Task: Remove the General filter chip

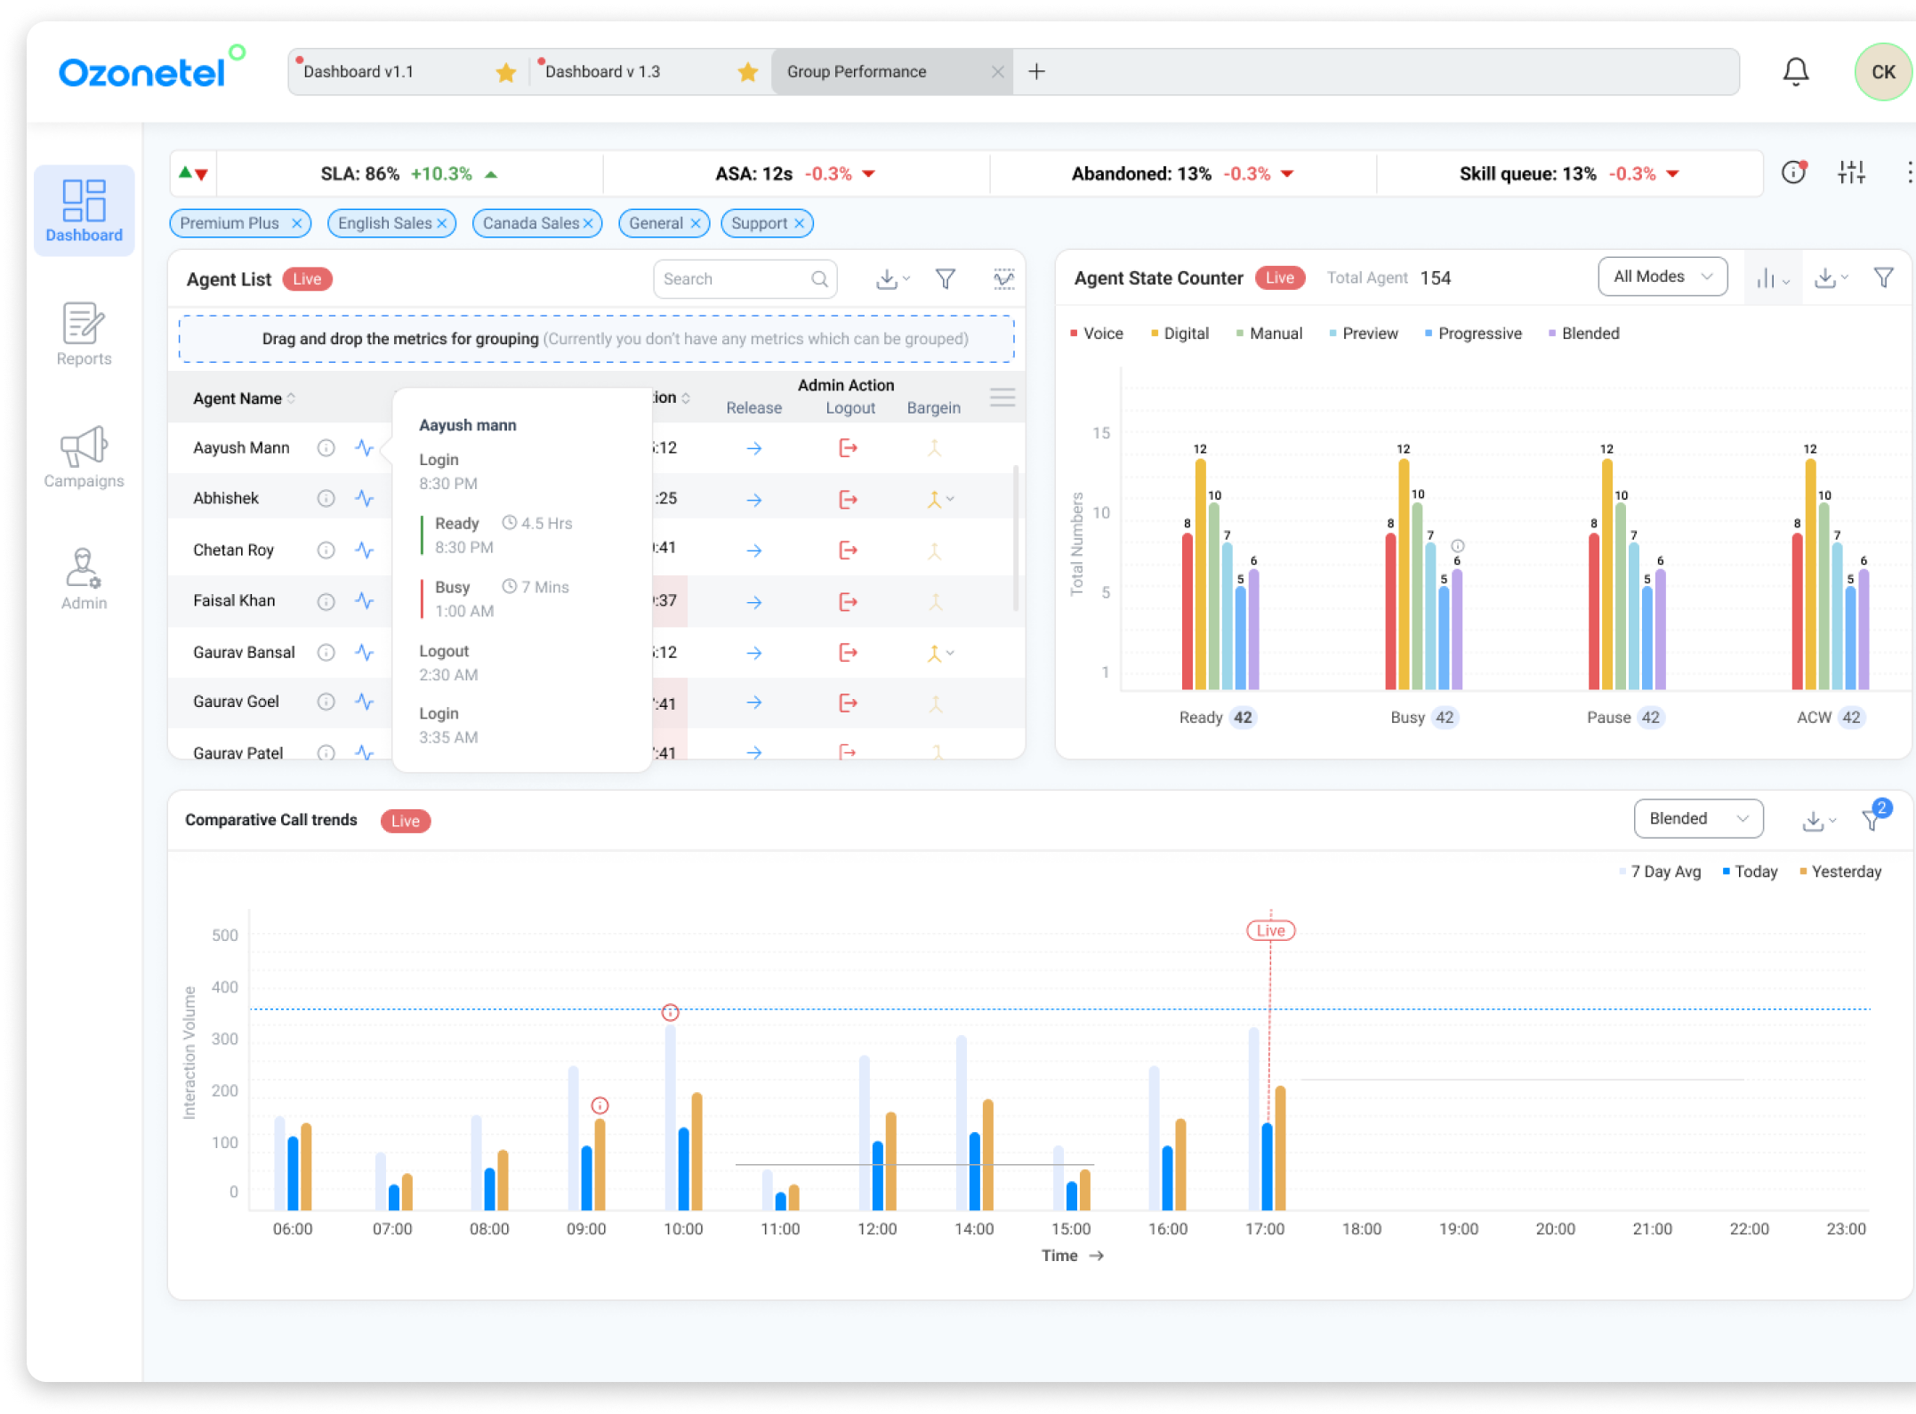Action: tap(696, 223)
